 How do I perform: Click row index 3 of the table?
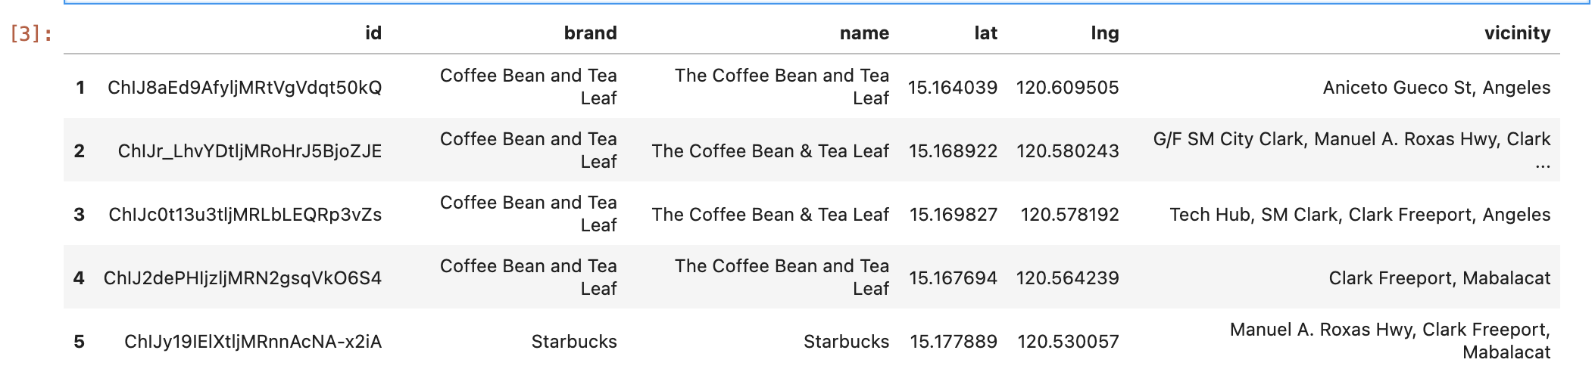tap(80, 215)
